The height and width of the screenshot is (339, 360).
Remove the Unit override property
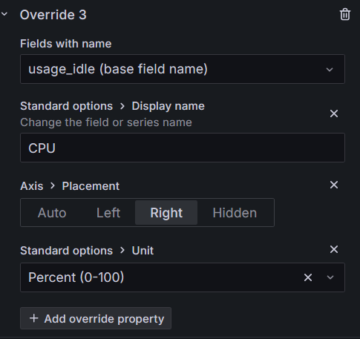334,249
